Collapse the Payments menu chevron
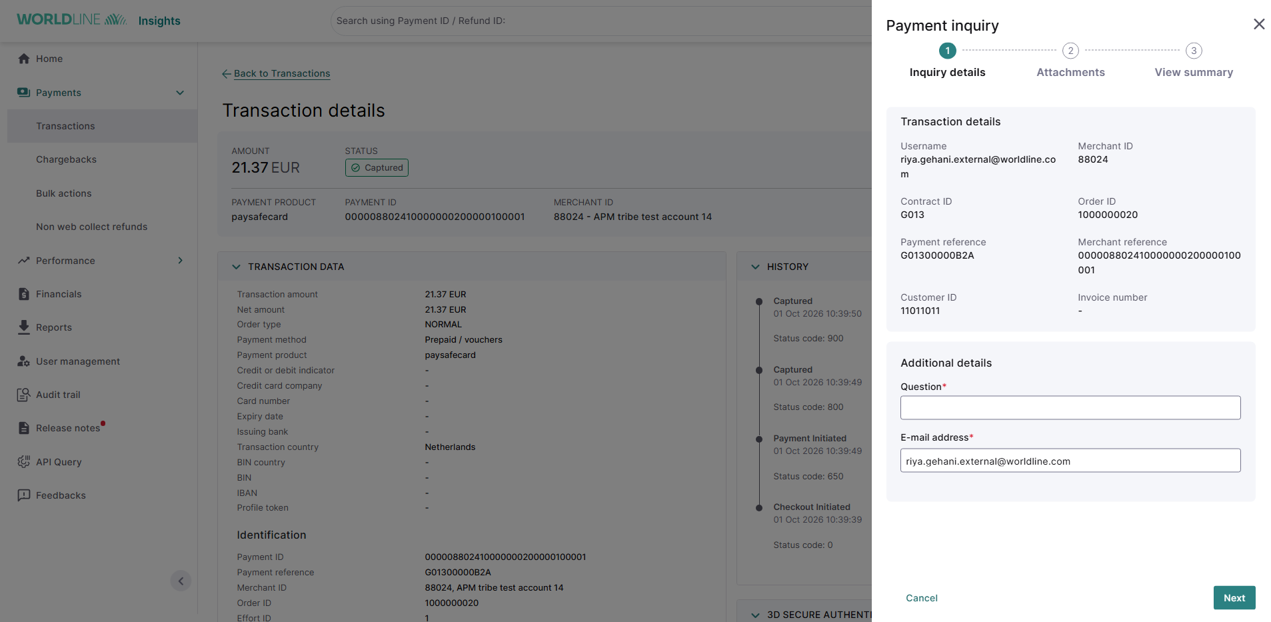This screenshot has width=1271, height=622. pyautogui.click(x=180, y=93)
